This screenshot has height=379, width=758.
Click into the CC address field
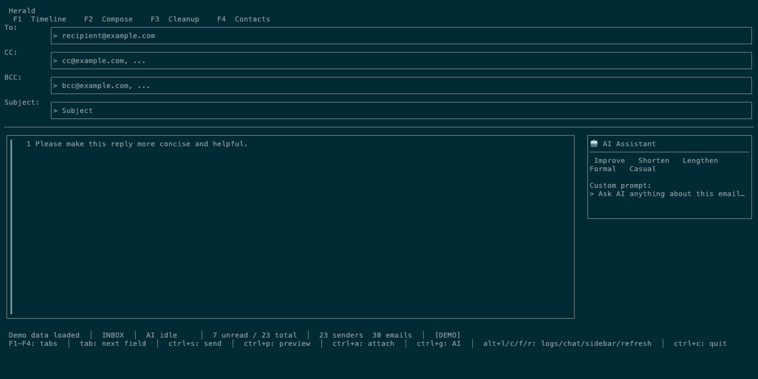[x=401, y=61]
